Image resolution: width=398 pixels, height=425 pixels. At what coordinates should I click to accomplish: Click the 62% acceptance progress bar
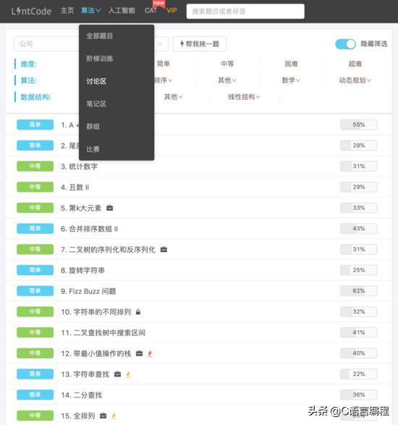coord(358,291)
